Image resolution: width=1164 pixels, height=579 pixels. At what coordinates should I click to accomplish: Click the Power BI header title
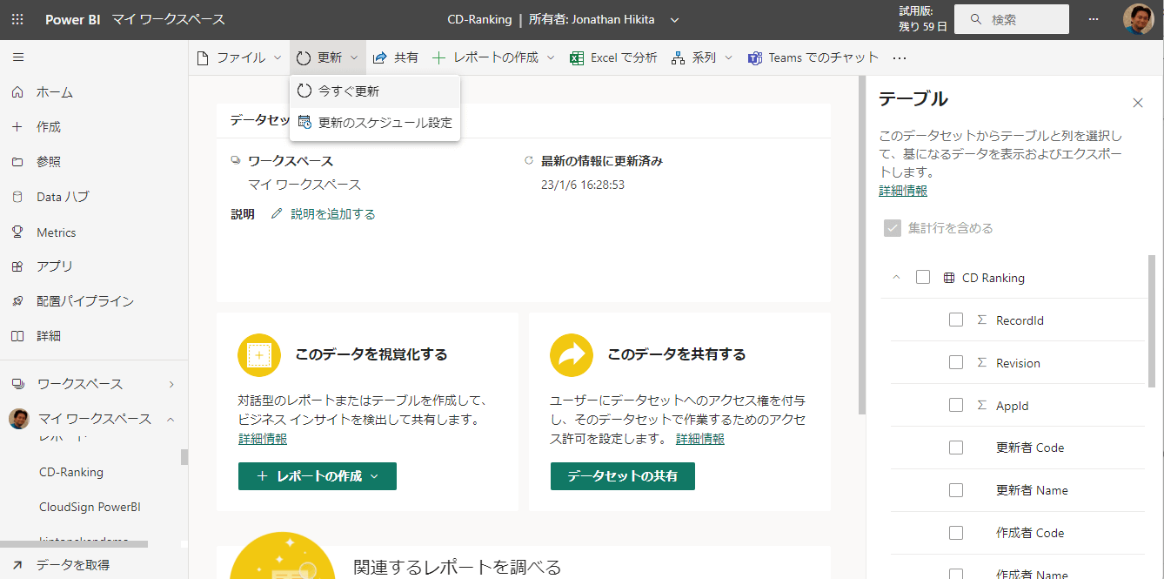[x=73, y=19]
